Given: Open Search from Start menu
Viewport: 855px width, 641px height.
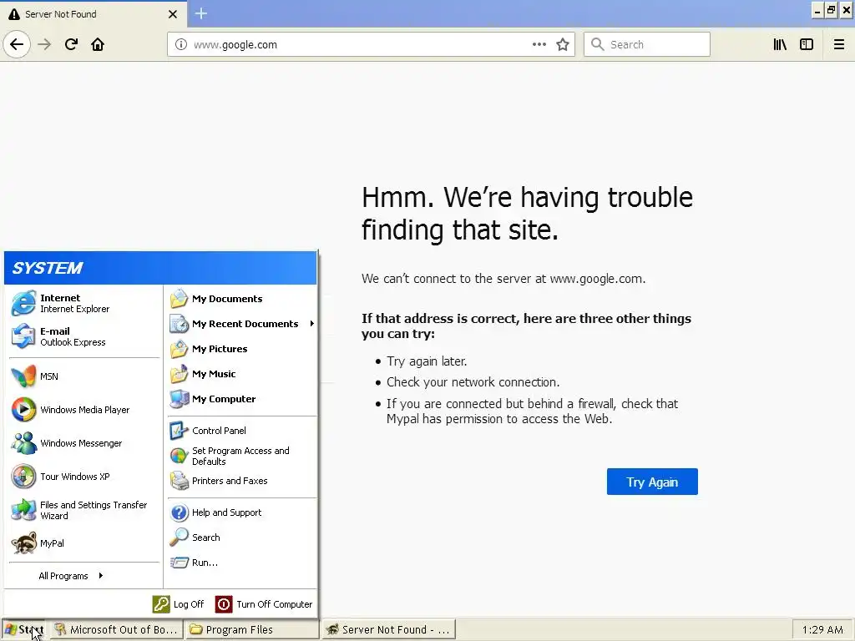Looking at the screenshot, I should pyautogui.click(x=241, y=538).
